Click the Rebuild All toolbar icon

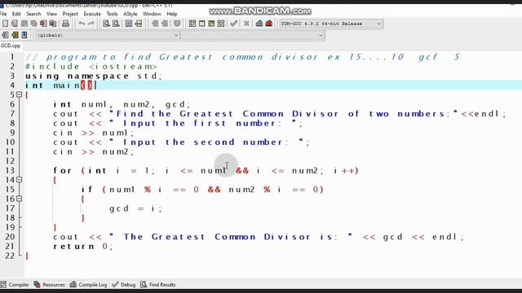pyautogui.click(x=221, y=24)
